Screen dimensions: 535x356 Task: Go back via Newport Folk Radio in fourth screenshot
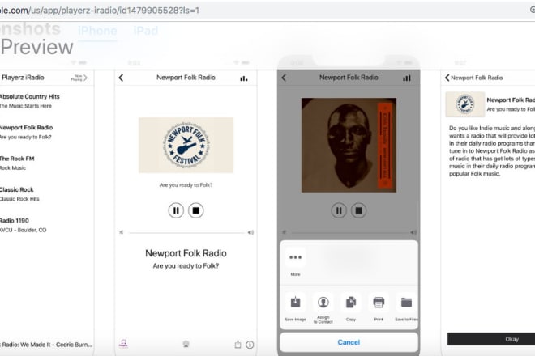click(473, 78)
